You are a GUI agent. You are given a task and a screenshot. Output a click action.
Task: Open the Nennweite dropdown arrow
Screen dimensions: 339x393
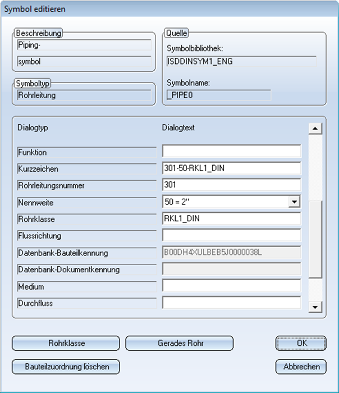point(294,202)
